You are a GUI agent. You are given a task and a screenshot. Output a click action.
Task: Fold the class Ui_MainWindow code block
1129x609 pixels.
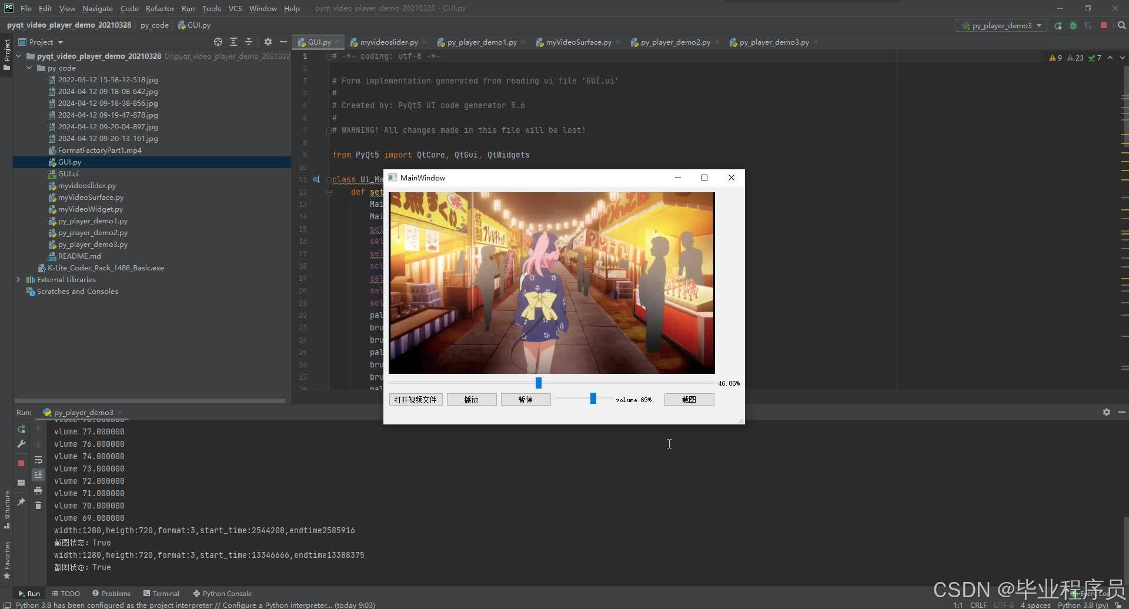coord(328,179)
